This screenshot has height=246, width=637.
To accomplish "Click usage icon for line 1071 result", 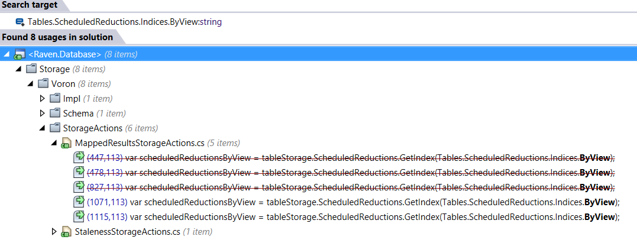I will tap(78, 202).
